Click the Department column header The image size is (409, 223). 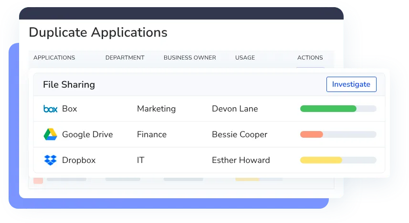pos(125,58)
